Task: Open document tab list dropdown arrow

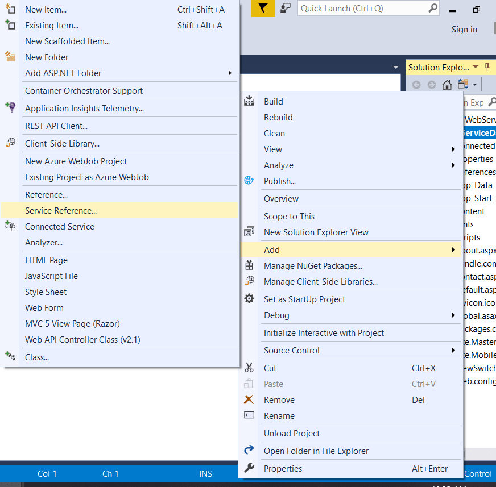Action: (x=396, y=67)
